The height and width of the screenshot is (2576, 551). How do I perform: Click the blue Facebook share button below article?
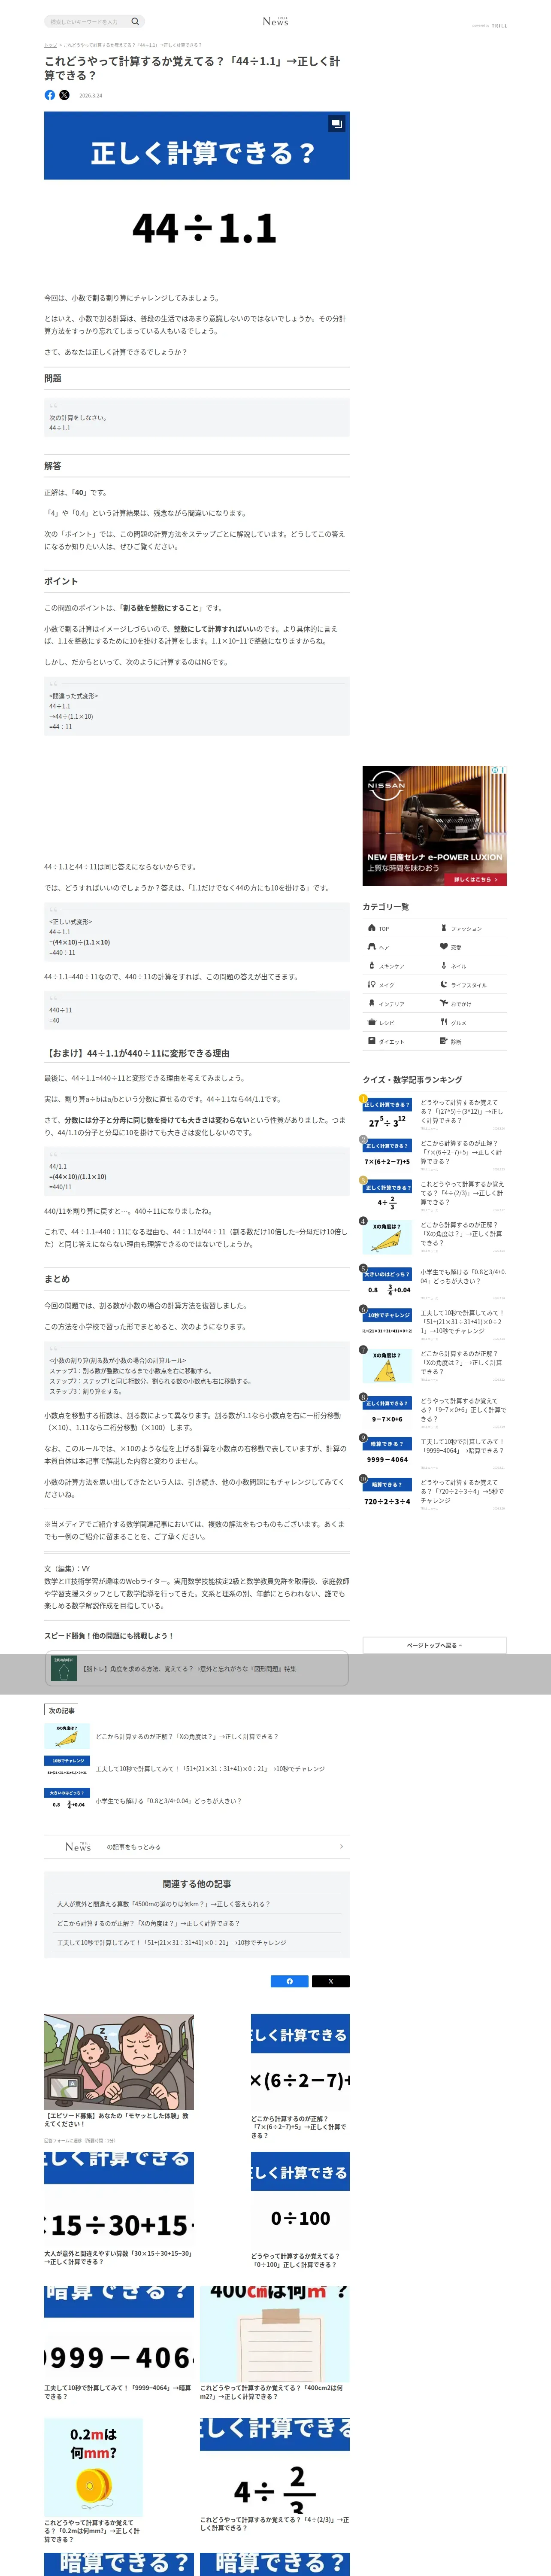[x=290, y=1981]
